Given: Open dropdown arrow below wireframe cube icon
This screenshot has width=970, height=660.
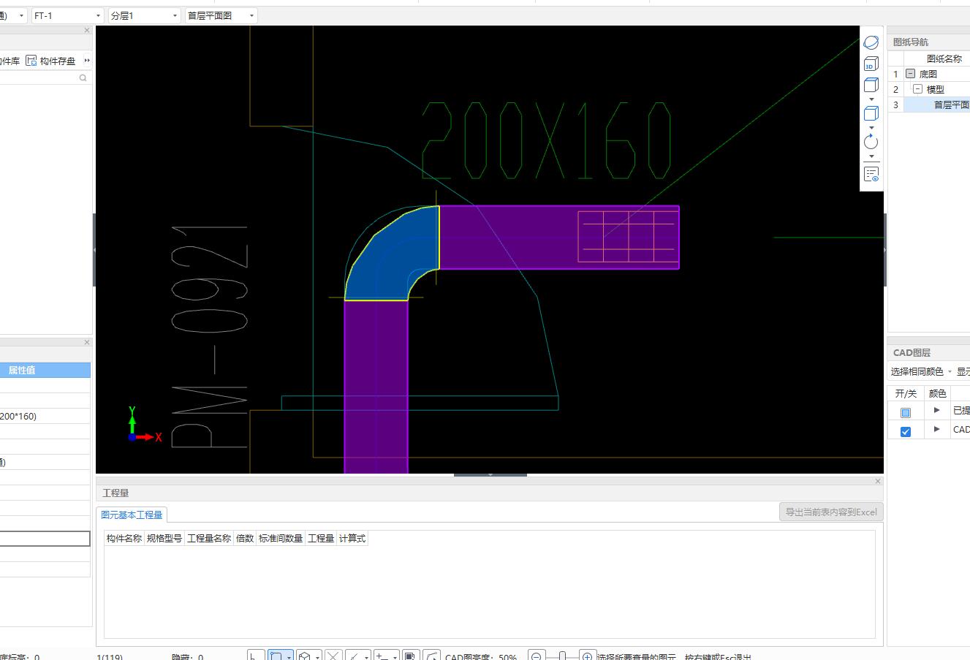Looking at the screenshot, I should (x=871, y=127).
